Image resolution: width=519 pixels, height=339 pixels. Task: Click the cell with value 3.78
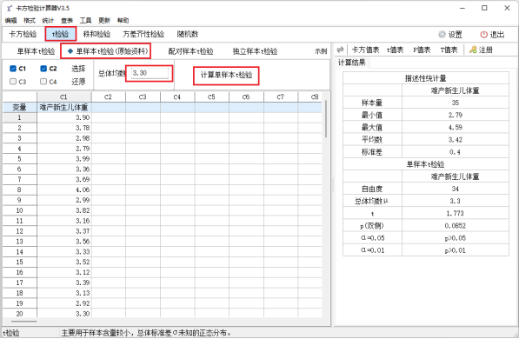(x=64, y=128)
